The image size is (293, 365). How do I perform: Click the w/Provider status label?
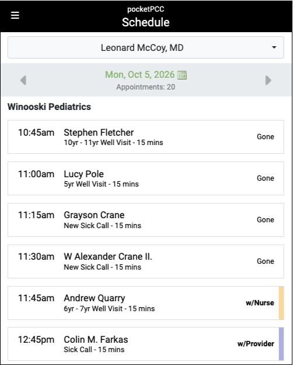(256, 344)
